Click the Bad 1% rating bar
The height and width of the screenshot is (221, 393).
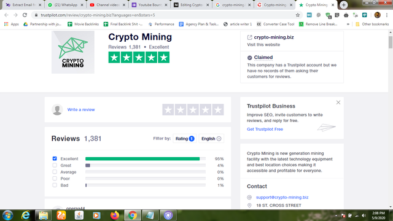pyautogui.click(x=86, y=185)
